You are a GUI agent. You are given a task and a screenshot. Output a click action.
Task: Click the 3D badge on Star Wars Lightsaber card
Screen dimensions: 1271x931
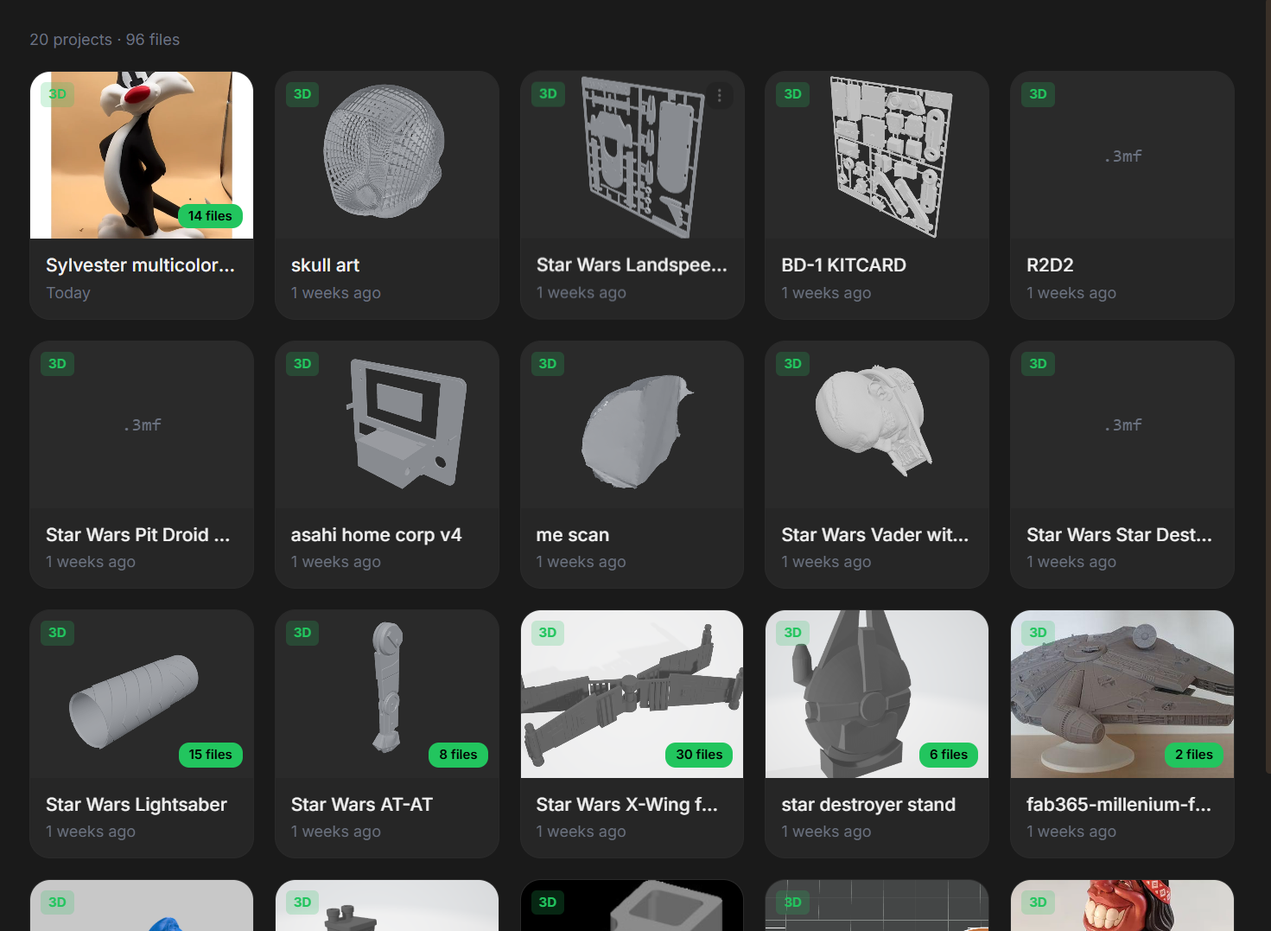pyautogui.click(x=57, y=633)
